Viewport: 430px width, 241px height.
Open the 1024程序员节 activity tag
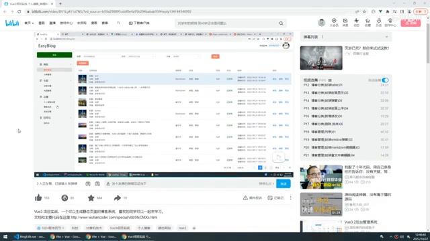coord(50,228)
